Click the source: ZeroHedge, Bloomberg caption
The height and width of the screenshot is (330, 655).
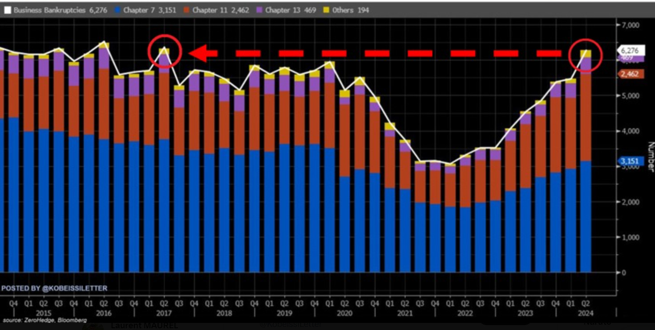pyautogui.click(x=44, y=320)
